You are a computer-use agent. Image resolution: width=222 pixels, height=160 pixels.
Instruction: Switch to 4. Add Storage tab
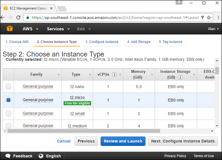click(139, 42)
